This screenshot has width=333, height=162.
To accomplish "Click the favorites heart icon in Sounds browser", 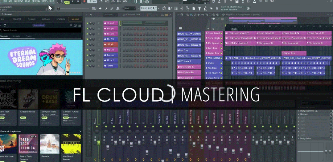I will pyautogui.click(x=71, y=25).
